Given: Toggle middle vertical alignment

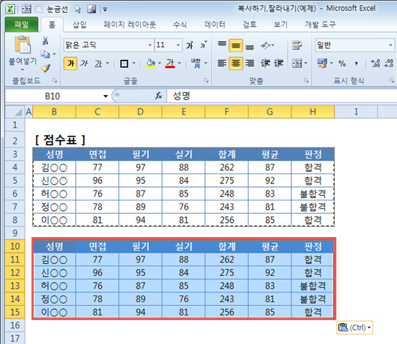Looking at the screenshot, I should [236, 46].
